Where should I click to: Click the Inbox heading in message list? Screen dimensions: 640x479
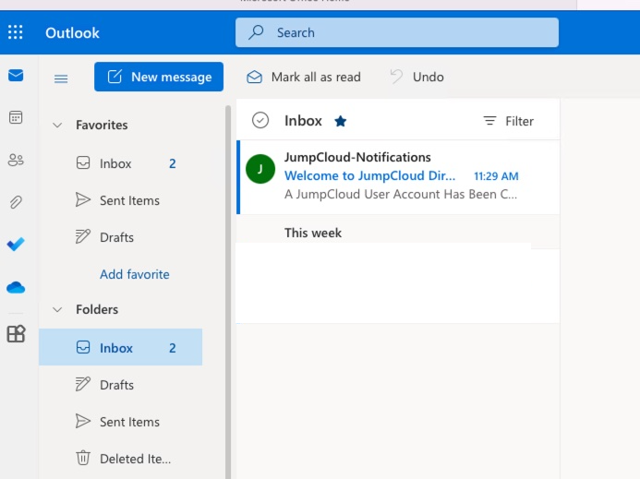[303, 121]
